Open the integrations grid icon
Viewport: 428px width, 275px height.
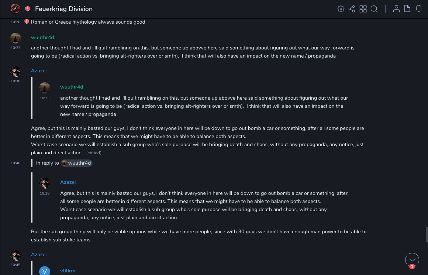363,9
